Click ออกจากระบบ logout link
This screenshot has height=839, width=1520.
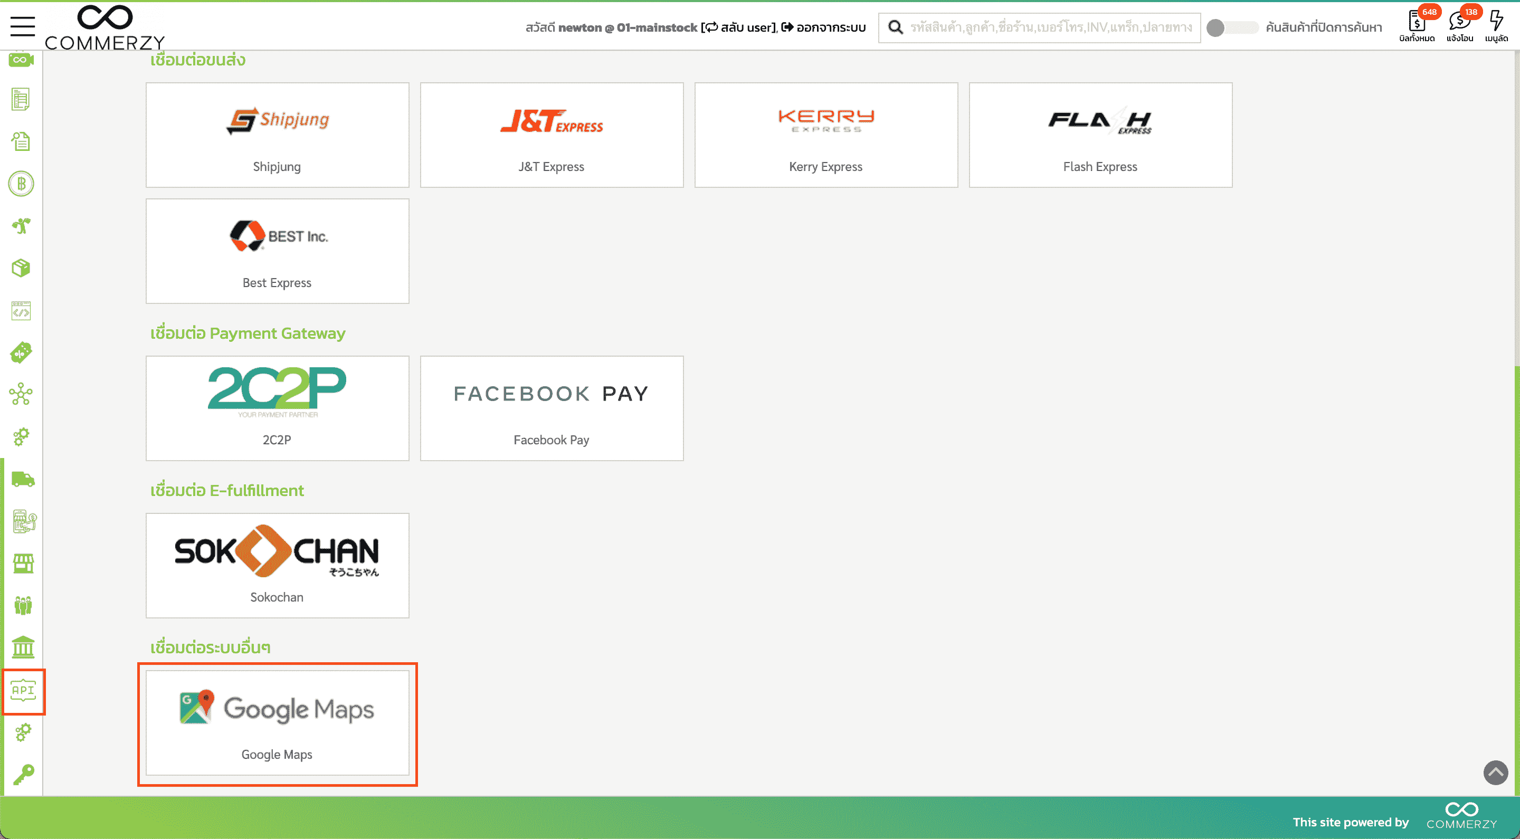tap(824, 28)
